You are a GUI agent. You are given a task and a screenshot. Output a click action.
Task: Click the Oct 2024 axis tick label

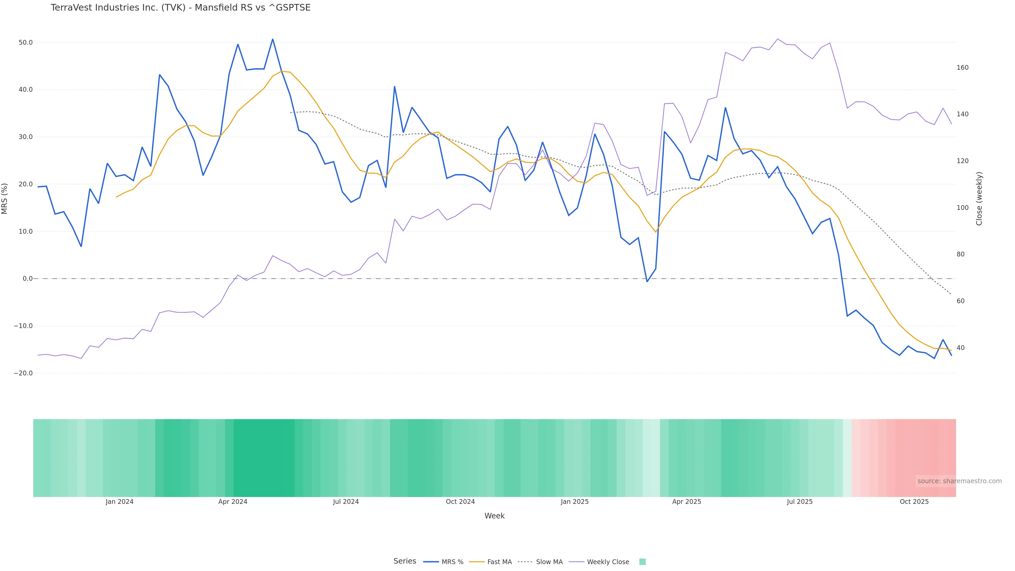coord(460,502)
